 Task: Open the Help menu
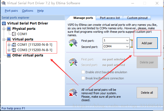(x=40, y=11)
